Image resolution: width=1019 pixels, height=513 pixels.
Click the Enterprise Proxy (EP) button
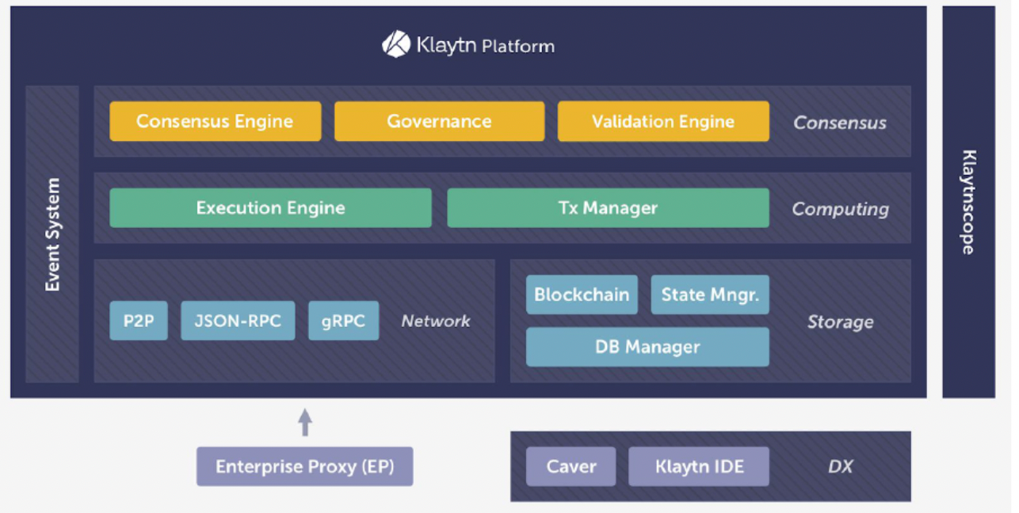(304, 466)
